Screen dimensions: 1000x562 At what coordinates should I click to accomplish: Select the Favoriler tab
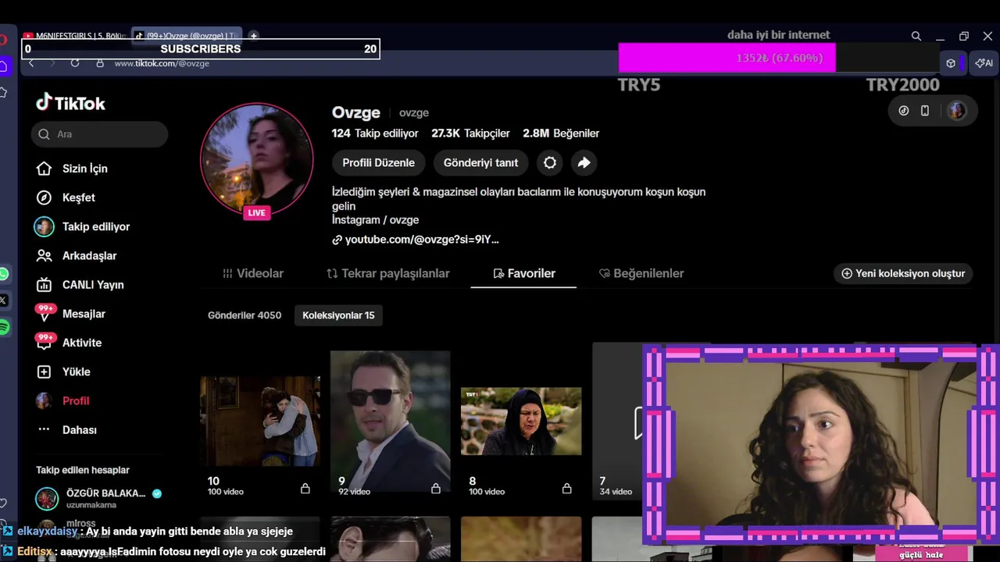(523, 273)
